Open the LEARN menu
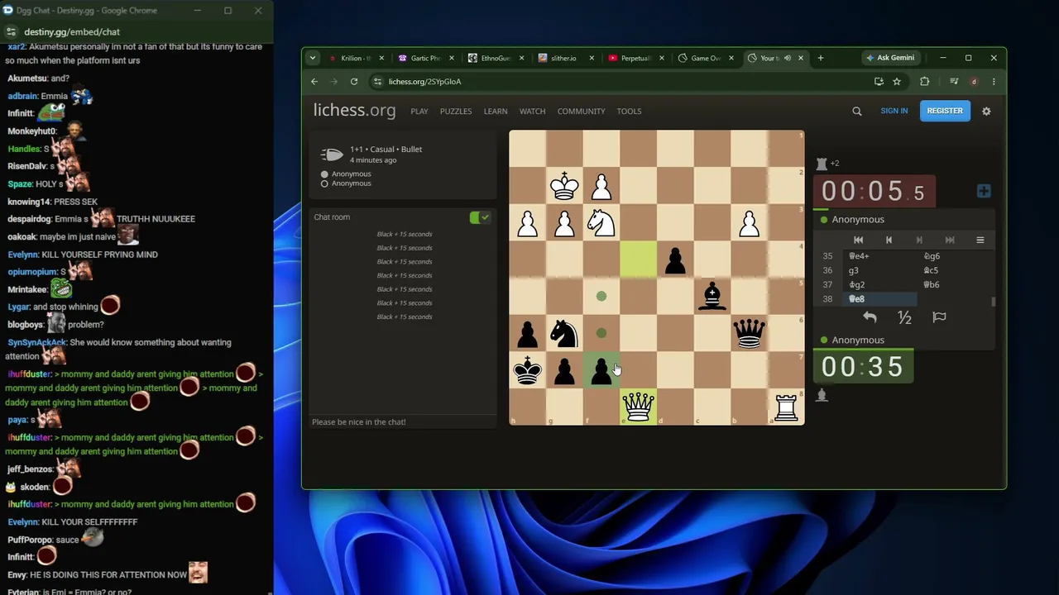The width and height of the screenshot is (1059, 595). (496, 111)
